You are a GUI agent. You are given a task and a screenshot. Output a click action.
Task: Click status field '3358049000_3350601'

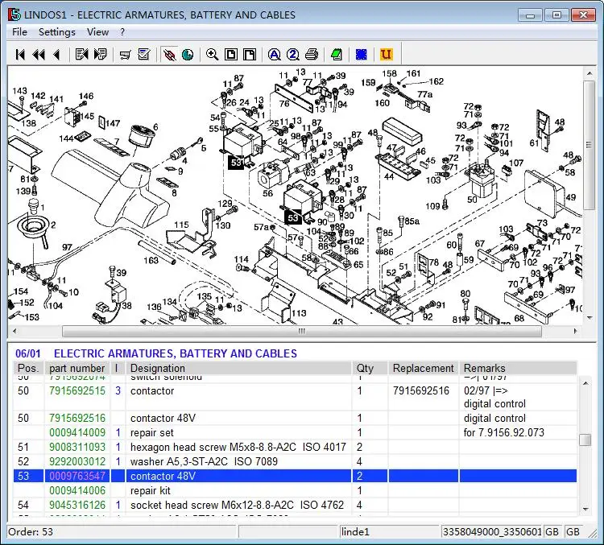point(492,532)
